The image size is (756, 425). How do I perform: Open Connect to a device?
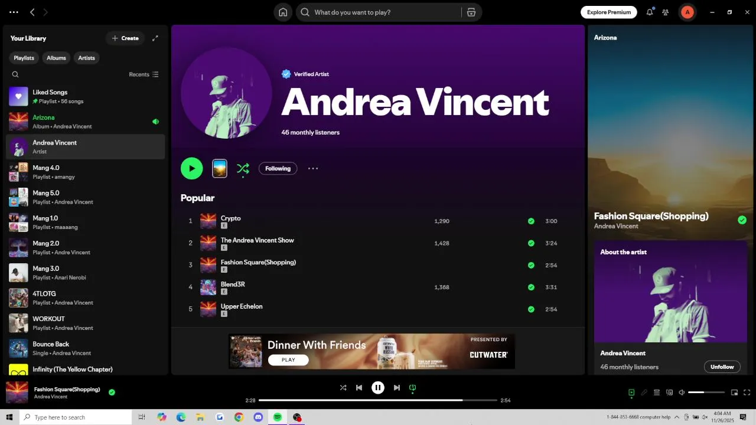669,393
